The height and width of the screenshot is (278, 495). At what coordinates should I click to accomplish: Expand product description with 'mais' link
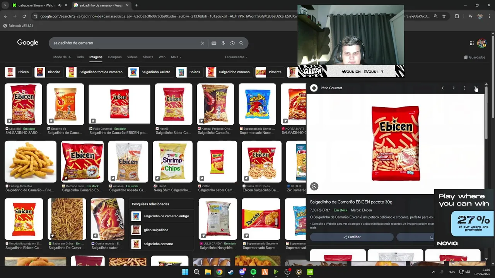coord(313,227)
